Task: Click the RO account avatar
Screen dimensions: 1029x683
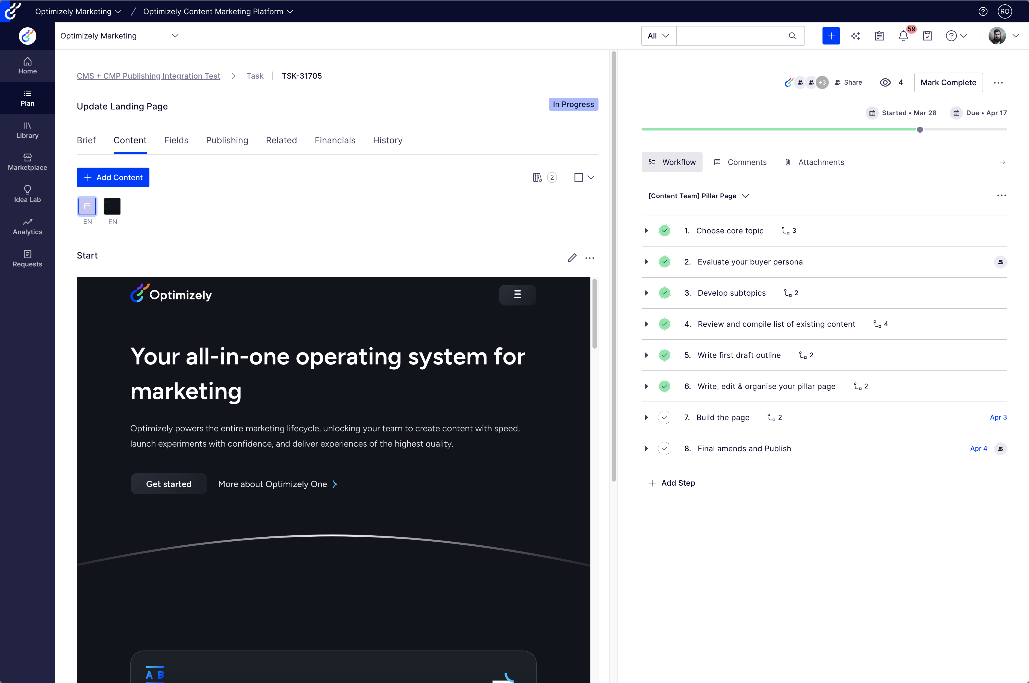Action: pos(1005,11)
